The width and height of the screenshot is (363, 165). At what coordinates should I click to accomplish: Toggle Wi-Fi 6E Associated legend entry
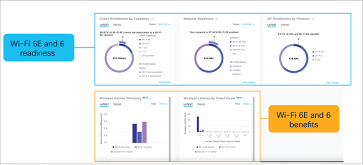(x=151, y=72)
